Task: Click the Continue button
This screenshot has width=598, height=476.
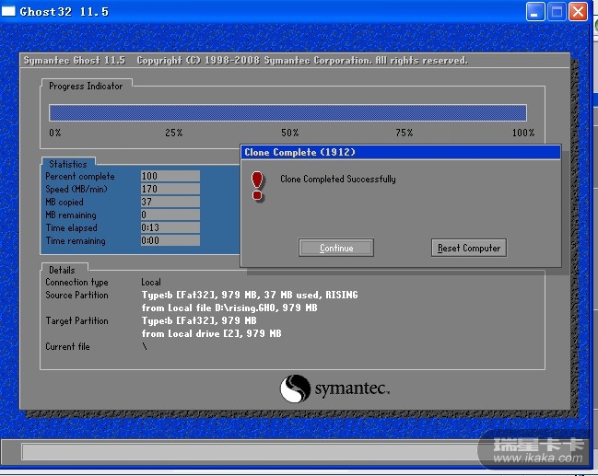Action: (336, 248)
